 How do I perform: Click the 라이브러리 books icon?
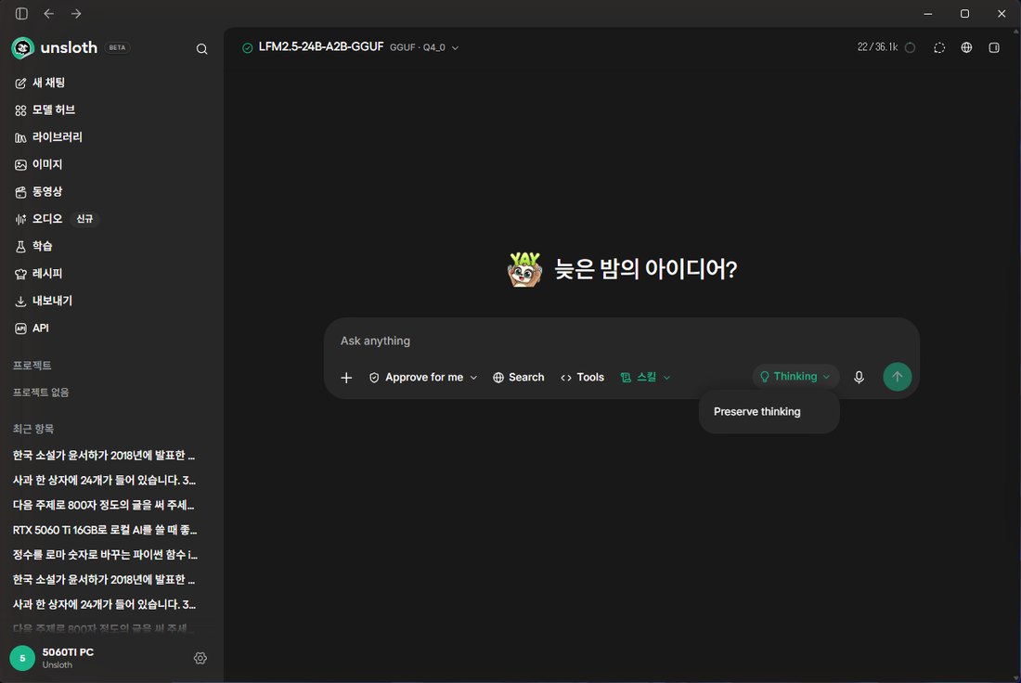[x=20, y=138]
